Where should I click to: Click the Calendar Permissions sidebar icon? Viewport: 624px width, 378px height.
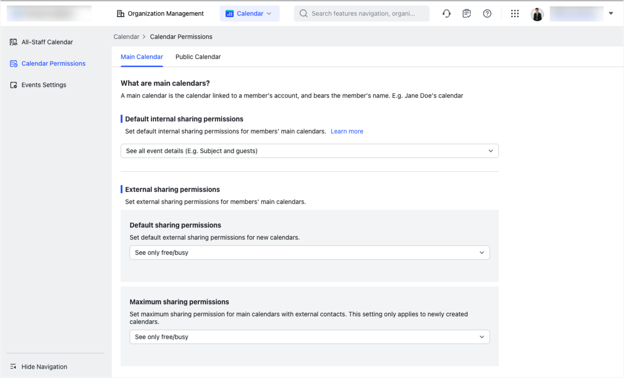(x=13, y=63)
